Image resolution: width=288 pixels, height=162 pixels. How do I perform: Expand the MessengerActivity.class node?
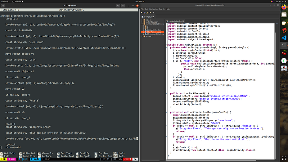point(144,34)
